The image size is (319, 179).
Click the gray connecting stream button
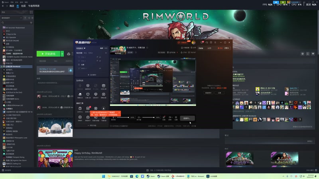click(187, 118)
